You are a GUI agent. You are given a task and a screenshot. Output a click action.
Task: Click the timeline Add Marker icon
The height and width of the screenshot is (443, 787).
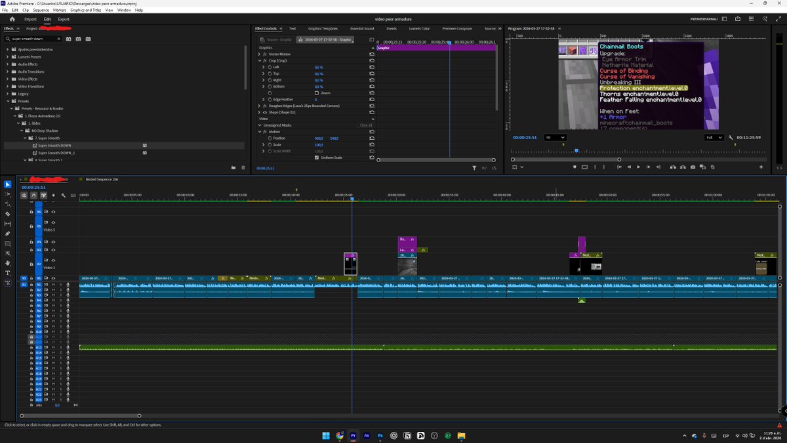pyautogui.click(x=54, y=195)
